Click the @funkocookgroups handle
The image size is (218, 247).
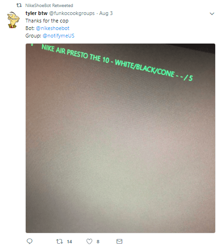[72, 13]
